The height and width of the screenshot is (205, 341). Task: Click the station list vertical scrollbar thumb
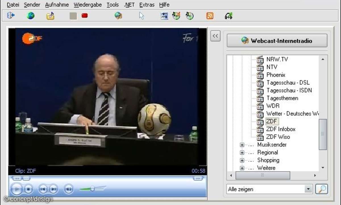(x=323, y=134)
